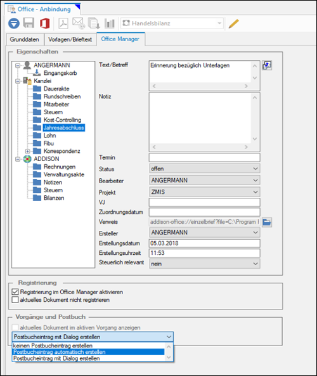Click the Zuordnungsdatum input field
This screenshot has width=317, height=376.
click(204, 212)
